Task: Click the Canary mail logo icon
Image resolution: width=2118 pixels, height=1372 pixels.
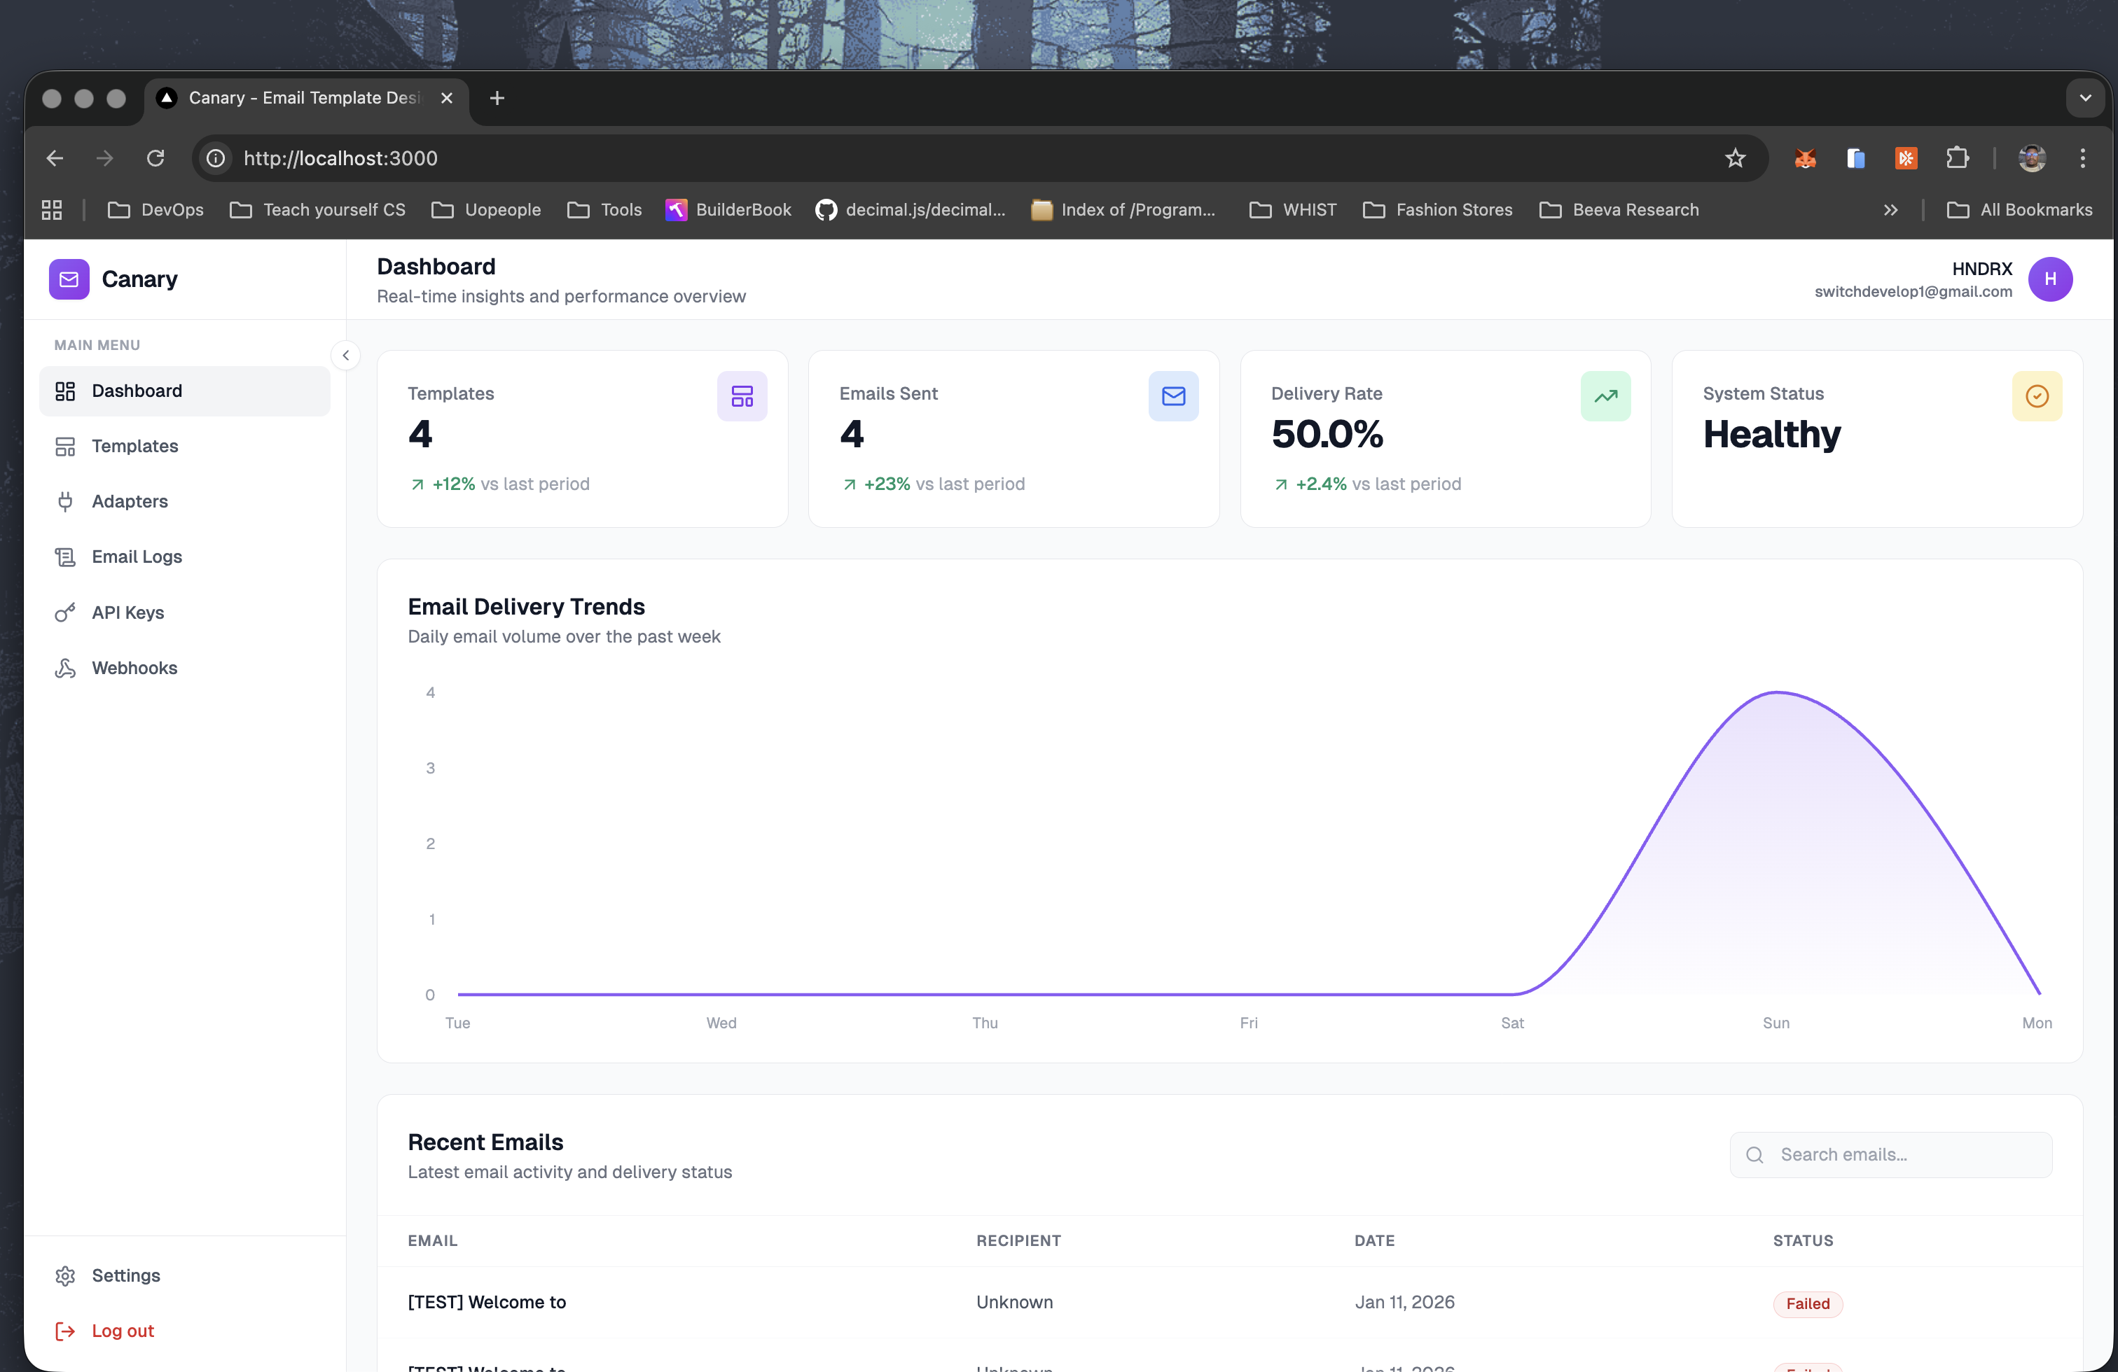Action: pyautogui.click(x=69, y=279)
